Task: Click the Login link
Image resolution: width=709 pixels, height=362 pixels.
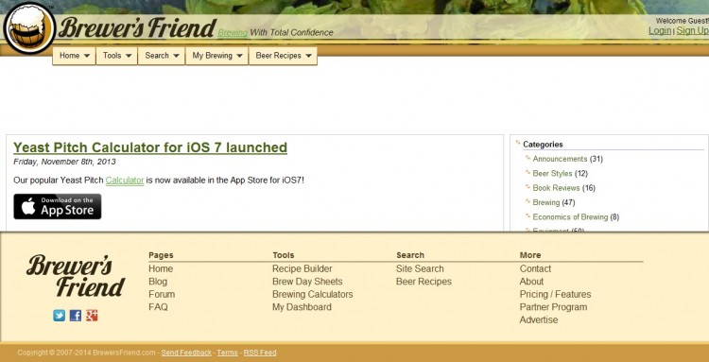Action: [660, 30]
